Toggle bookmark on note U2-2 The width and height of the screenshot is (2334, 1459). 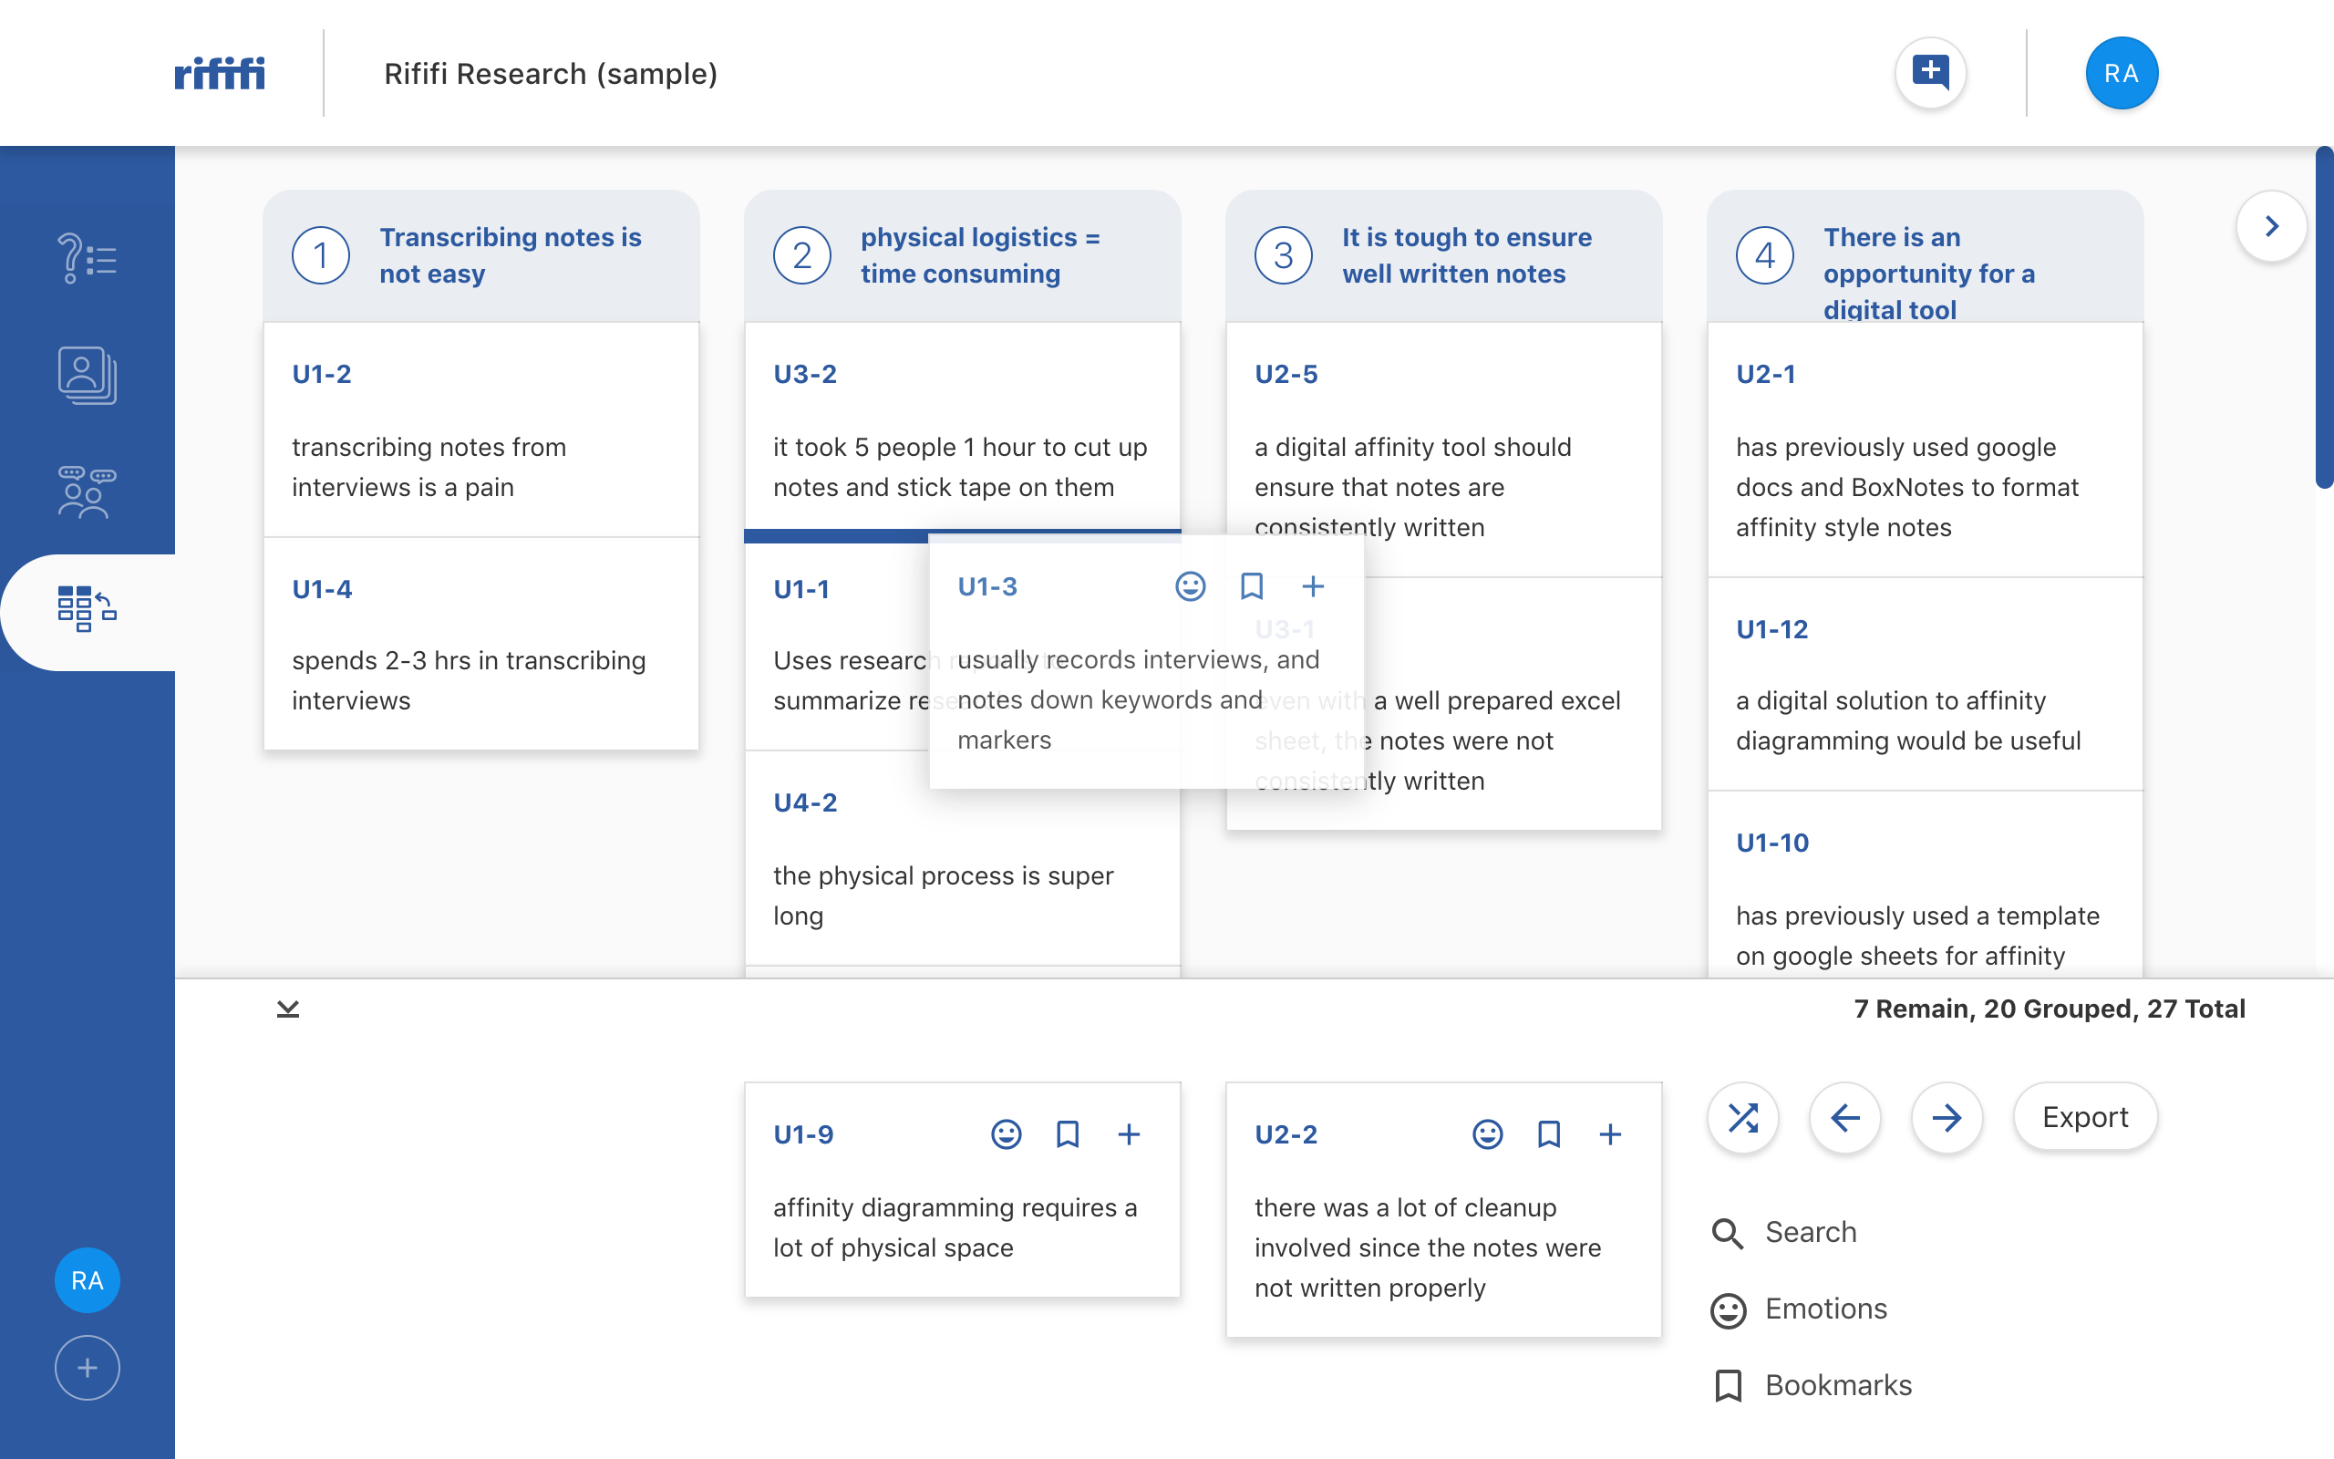click(x=1549, y=1133)
